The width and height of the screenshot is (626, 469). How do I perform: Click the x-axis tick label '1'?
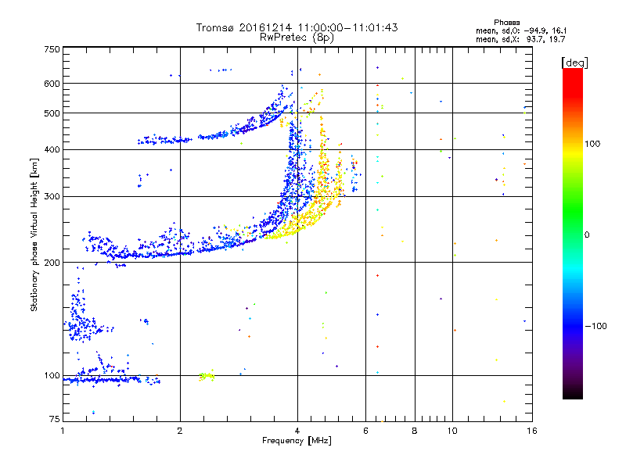pos(63,431)
